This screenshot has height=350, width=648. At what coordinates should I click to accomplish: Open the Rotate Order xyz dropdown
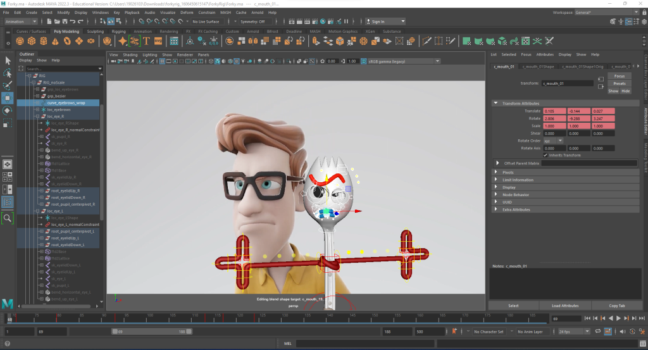[553, 141]
